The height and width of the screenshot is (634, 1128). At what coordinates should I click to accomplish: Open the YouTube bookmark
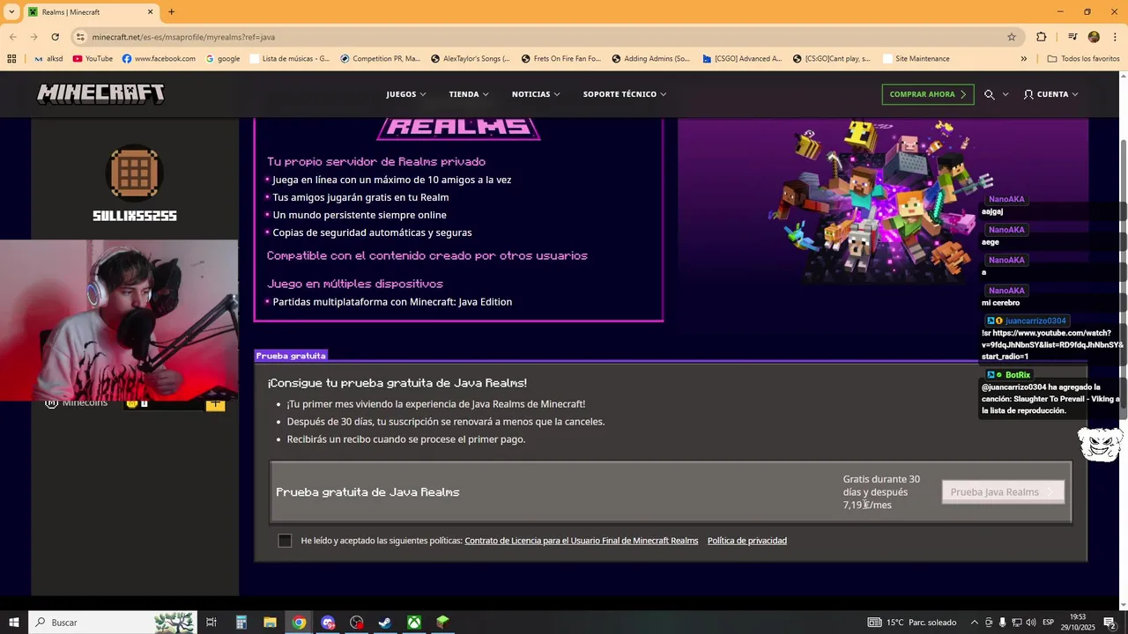pyautogui.click(x=93, y=59)
